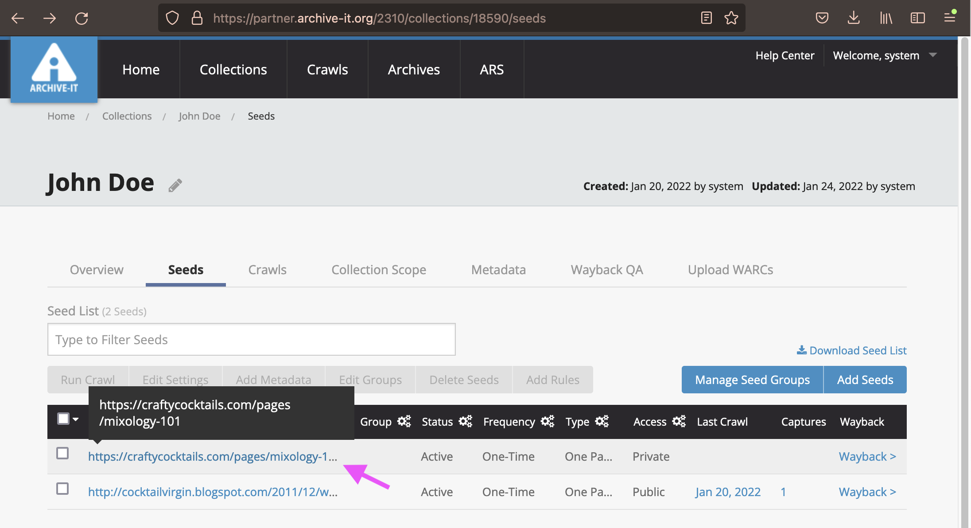This screenshot has width=971, height=528.
Task: Click the Access column gear icon
Action: (x=679, y=421)
